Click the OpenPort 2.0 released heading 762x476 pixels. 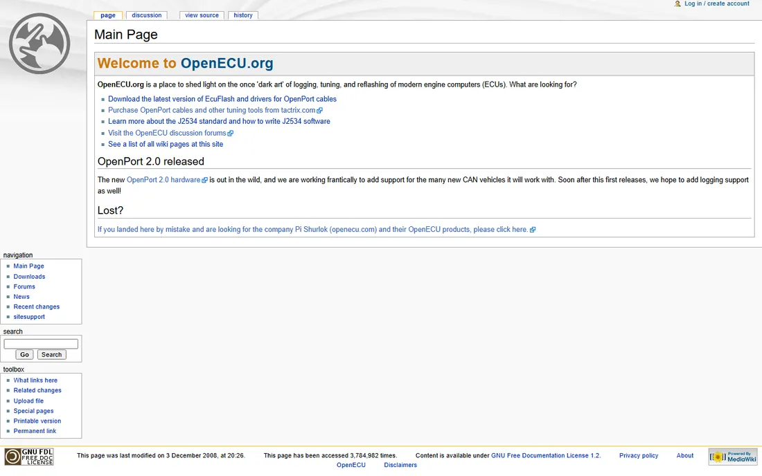(x=150, y=162)
